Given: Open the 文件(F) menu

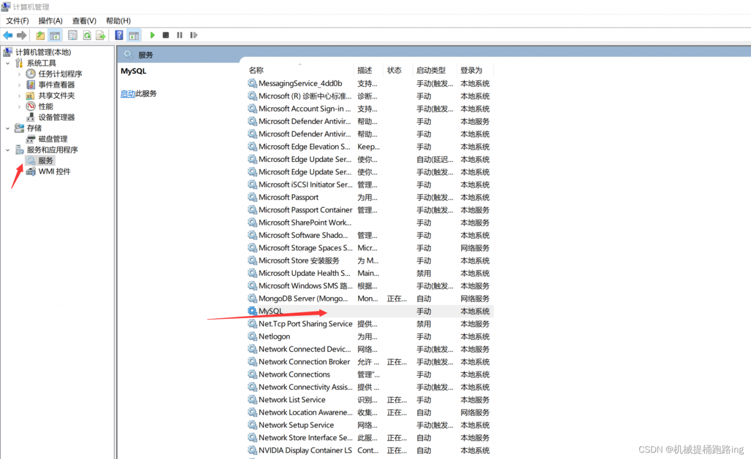Looking at the screenshot, I should pos(18,21).
